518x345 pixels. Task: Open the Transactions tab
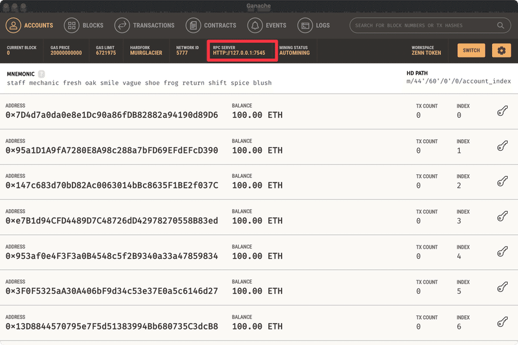pos(144,25)
